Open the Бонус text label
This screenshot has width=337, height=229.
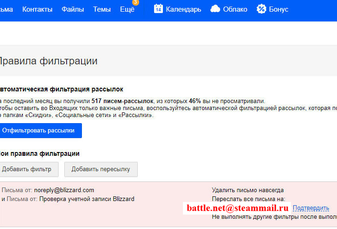coord(278,9)
